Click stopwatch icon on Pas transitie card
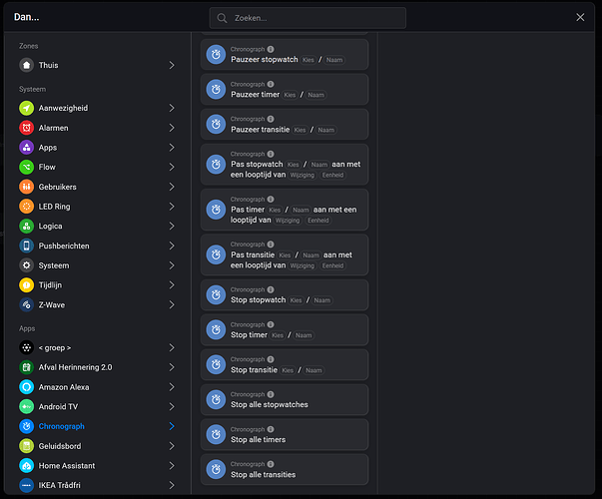Image resolution: width=602 pixels, height=499 pixels. pyautogui.click(x=216, y=254)
